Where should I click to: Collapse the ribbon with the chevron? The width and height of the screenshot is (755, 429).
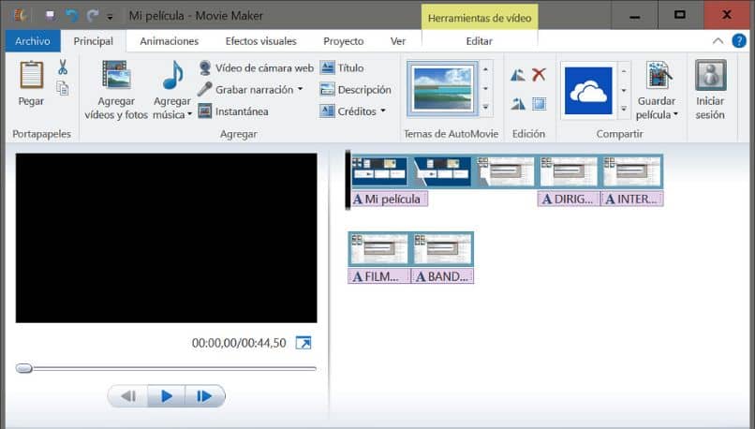tap(718, 41)
